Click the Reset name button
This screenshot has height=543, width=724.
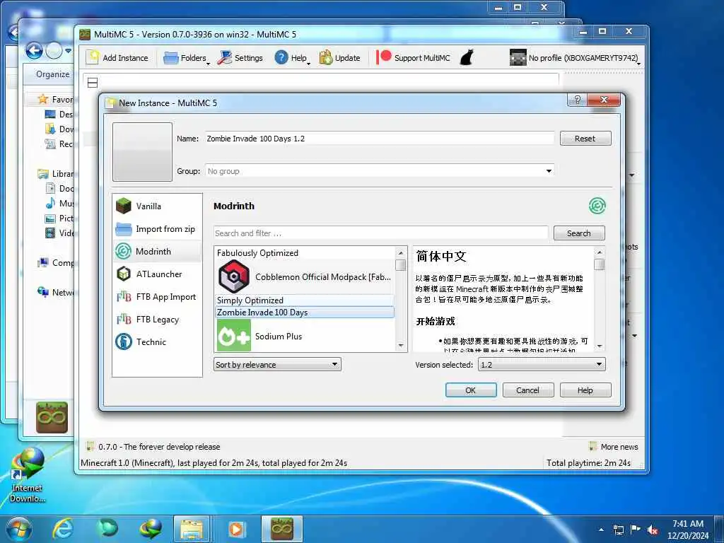click(x=585, y=139)
